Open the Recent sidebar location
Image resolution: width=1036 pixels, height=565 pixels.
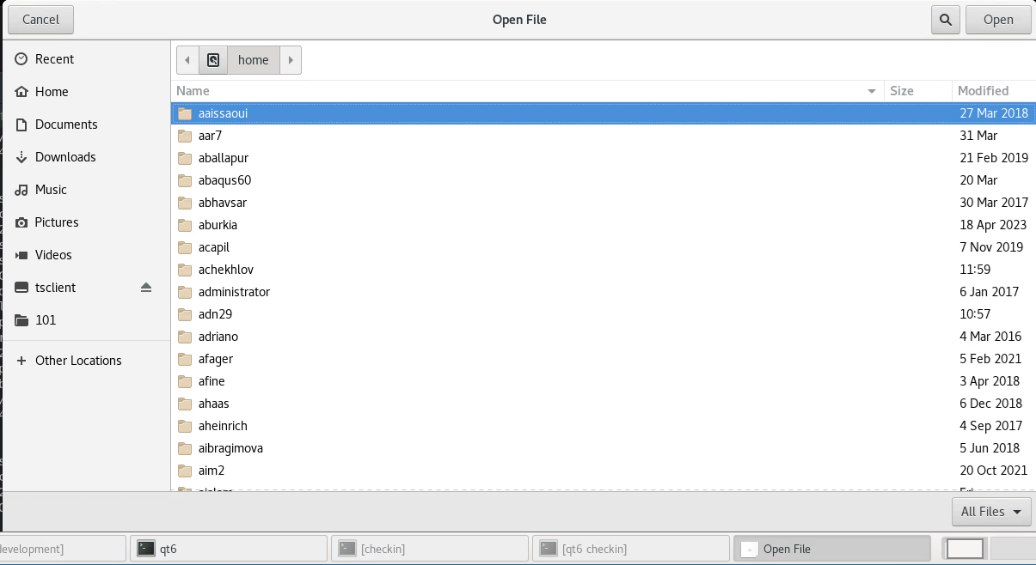click(x=85, y=59)
